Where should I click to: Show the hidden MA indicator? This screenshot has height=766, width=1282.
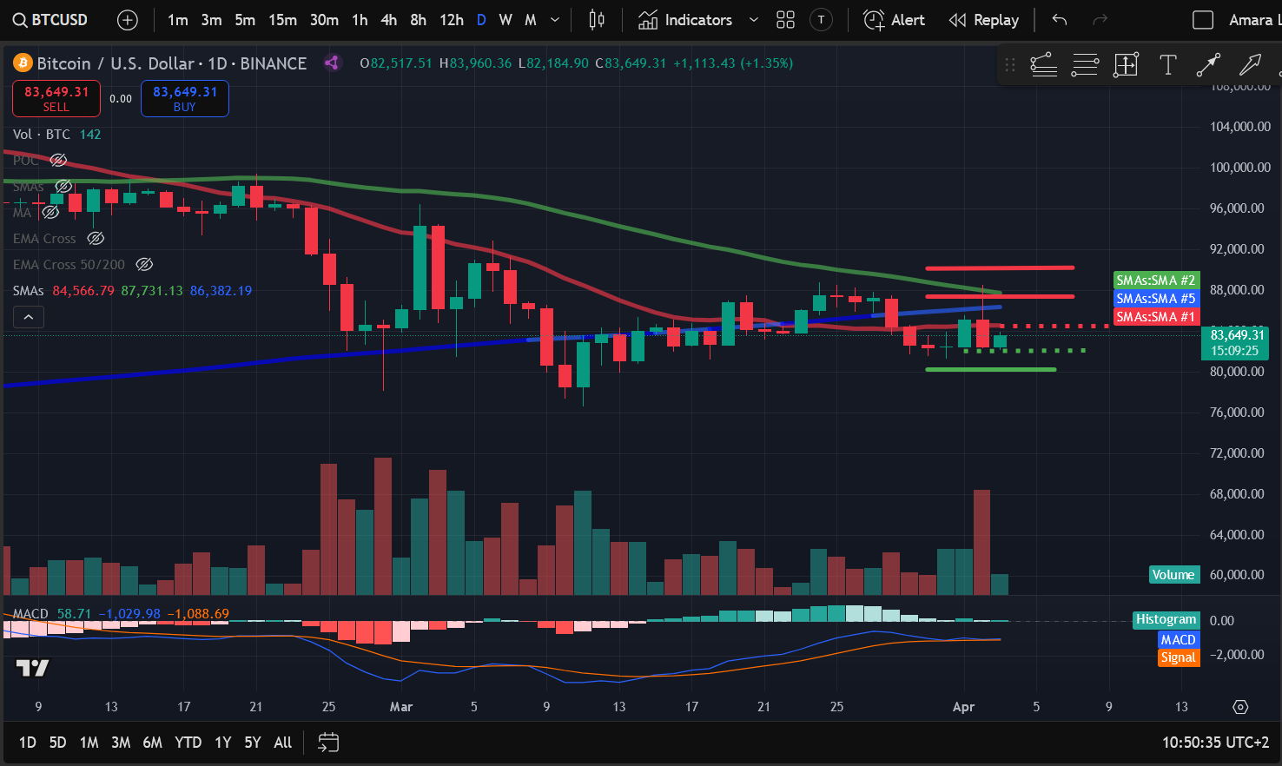tap(51, 212)
